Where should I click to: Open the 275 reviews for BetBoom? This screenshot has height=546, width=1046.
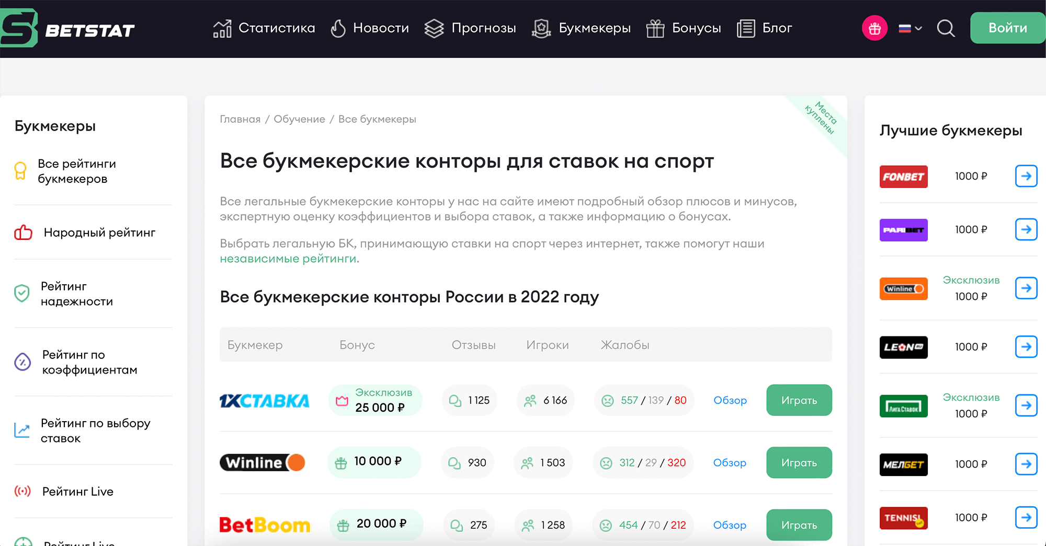[469, 525]
